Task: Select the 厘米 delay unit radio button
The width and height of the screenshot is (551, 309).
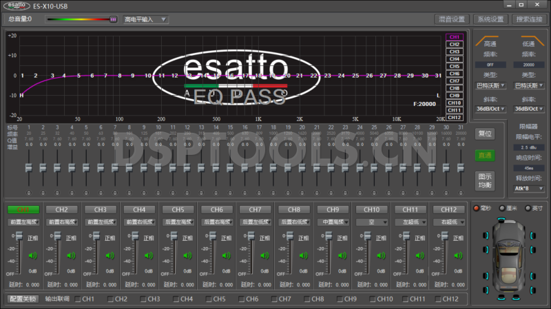Action: pos(502,209)
